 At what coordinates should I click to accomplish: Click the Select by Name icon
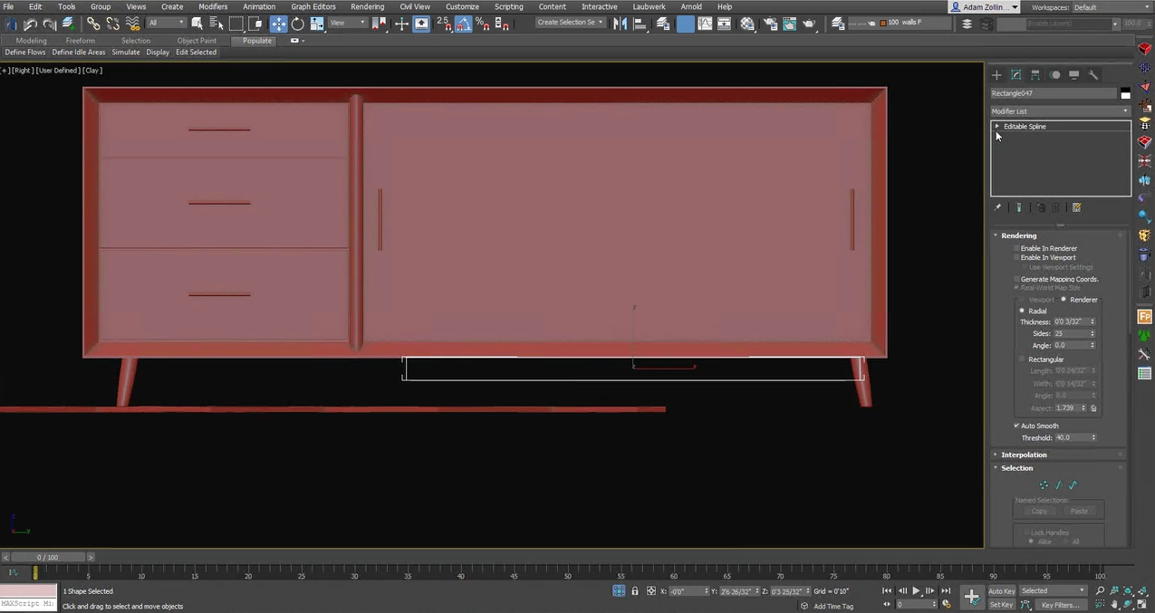[x=217, y=24]
